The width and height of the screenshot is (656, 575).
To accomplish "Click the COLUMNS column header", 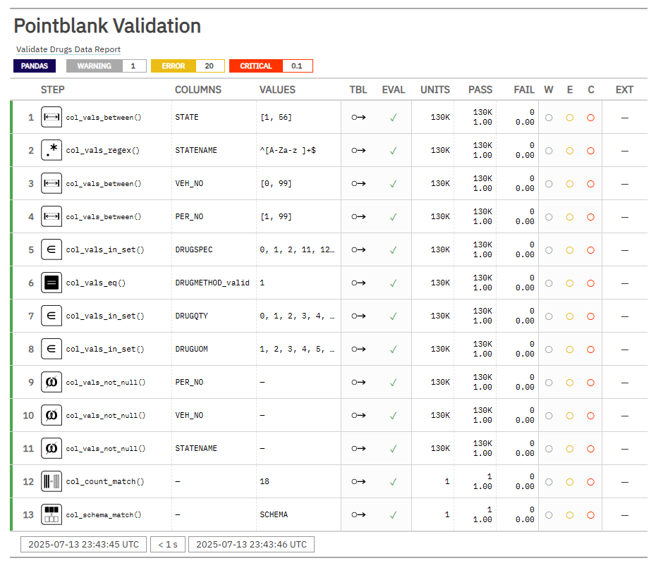I will point(198,90).
